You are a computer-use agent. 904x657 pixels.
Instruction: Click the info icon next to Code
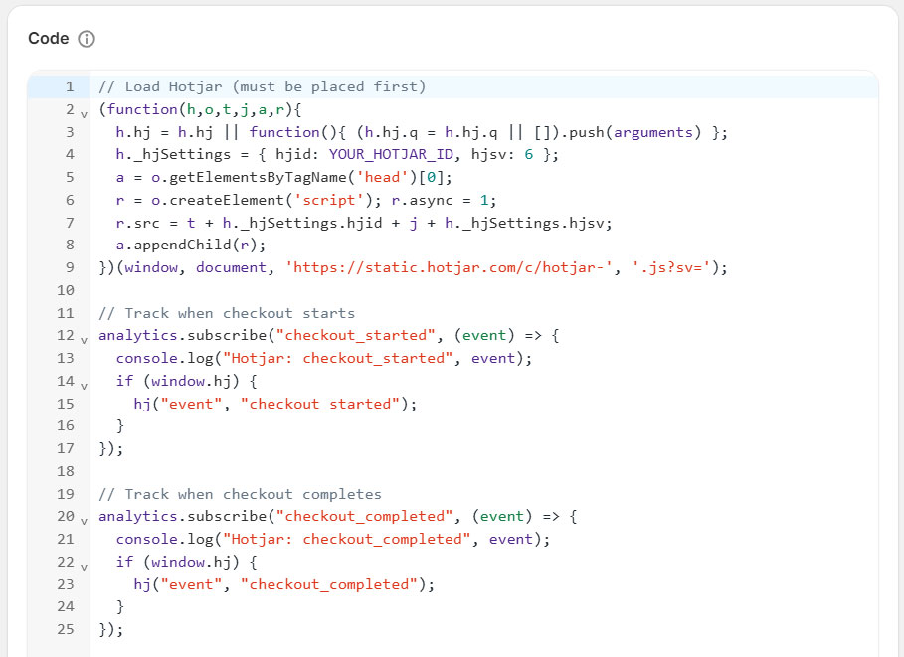pyautogui.click(x=87, y=39)
